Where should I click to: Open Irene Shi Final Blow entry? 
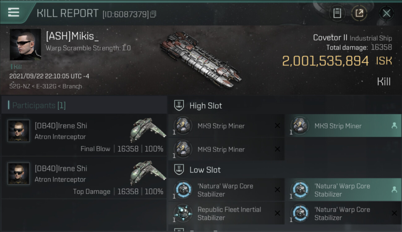pos(83,135)
